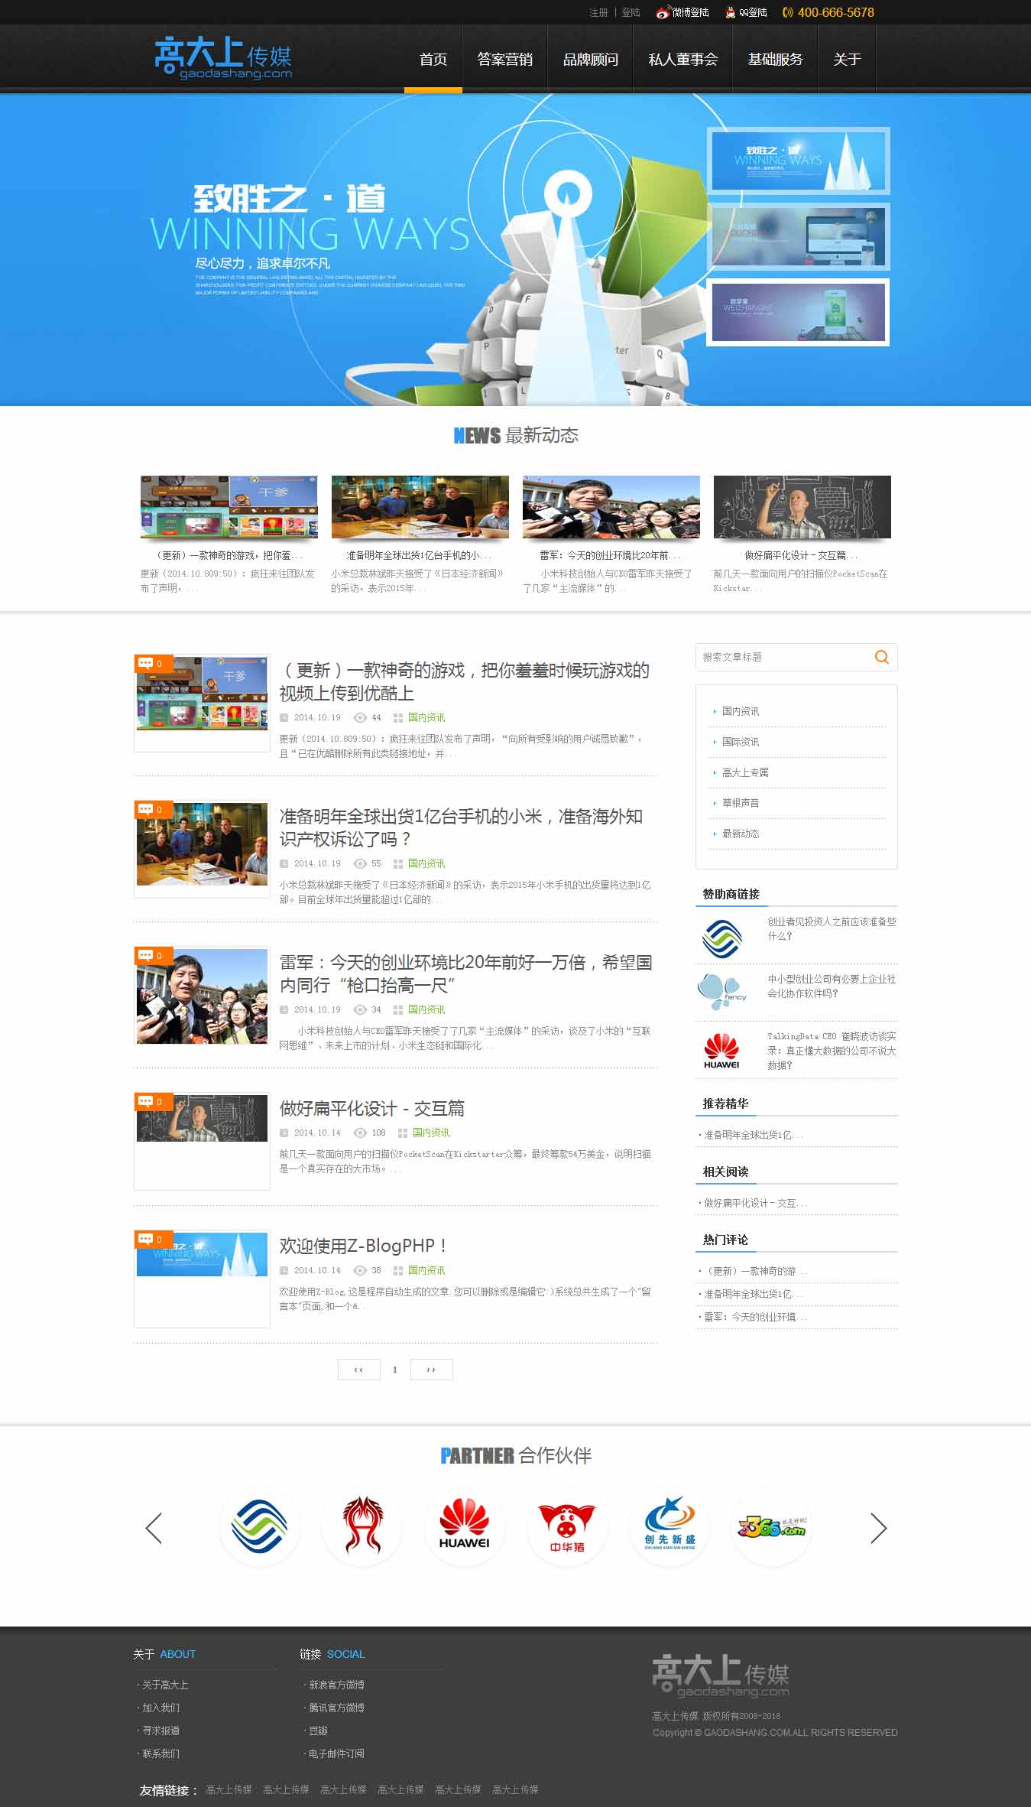Open the 3366.com partner logo
Viewport: 1031px width, 1807px height.
772,1526
